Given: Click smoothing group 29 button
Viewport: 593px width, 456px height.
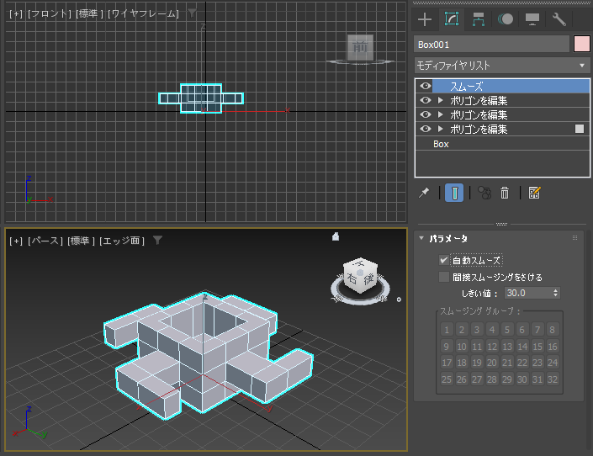Looking at the screenshot, I should click(x=507, y=379).
